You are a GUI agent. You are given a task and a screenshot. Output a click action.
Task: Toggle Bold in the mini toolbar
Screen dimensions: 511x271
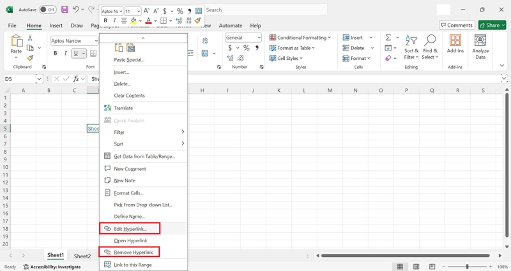click(x=105, y=20)
